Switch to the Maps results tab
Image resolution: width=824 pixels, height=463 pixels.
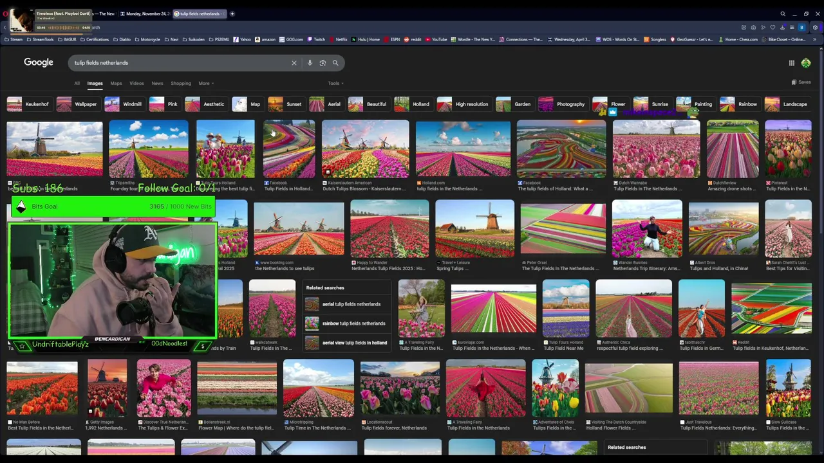(116, 83)
